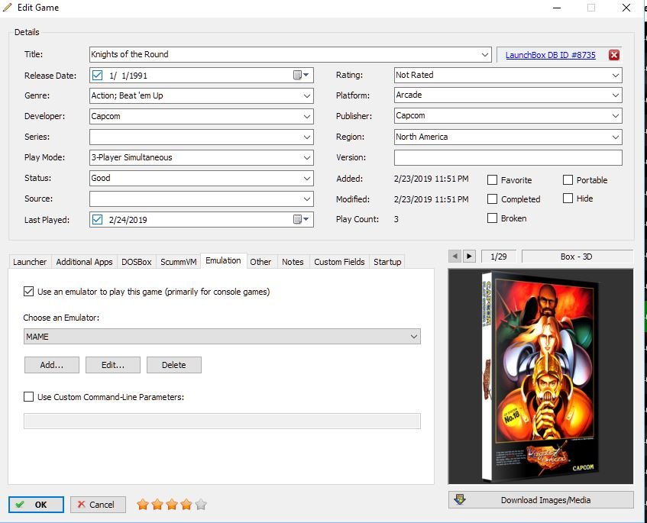647x523 pixels.
Task: Check the Hide option
Action: click(x=568, y=199)
